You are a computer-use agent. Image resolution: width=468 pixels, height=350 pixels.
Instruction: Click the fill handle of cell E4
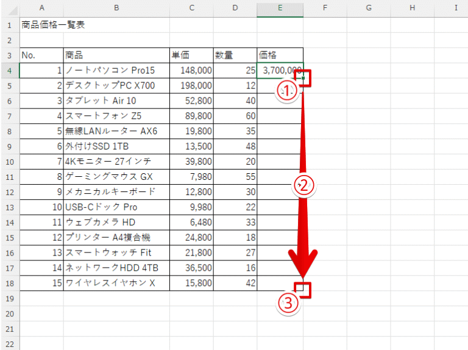click(302, 78)
